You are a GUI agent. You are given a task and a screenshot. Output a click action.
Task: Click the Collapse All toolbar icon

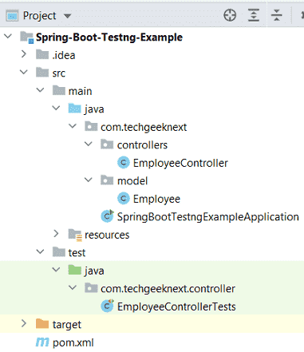[277, 15]
